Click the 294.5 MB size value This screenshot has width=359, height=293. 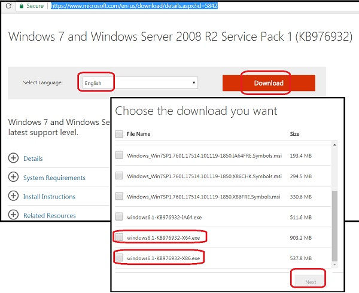pos(300,176)
